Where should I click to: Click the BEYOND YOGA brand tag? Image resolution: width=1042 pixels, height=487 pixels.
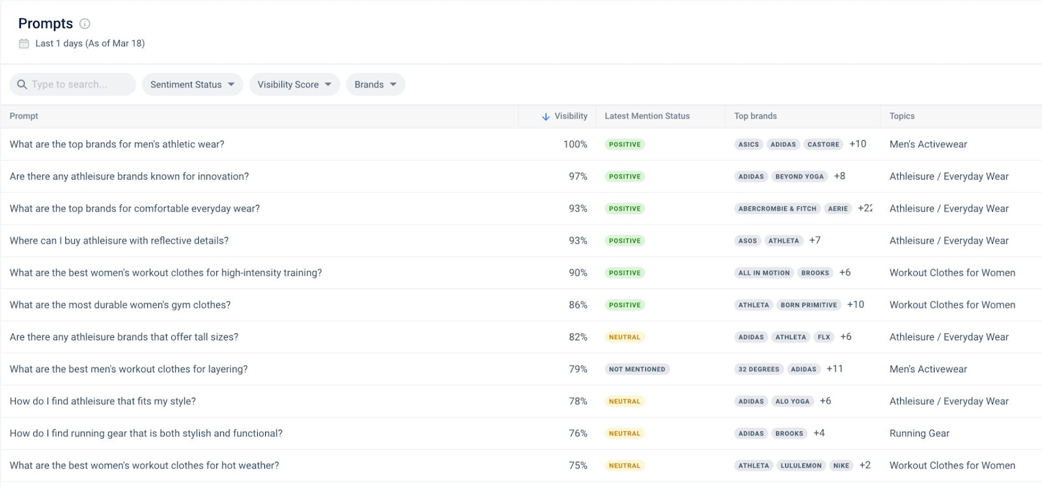pos(799,176)
